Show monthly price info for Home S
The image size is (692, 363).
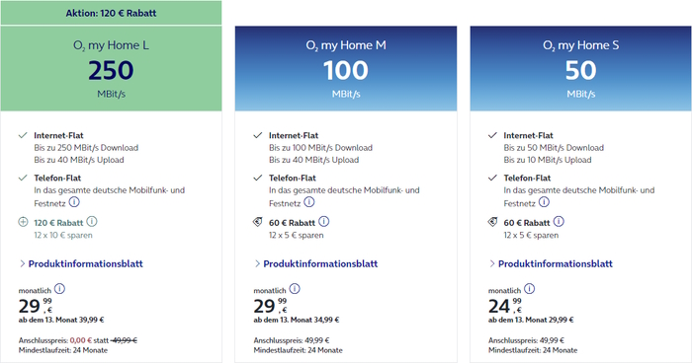pos(530,289)
